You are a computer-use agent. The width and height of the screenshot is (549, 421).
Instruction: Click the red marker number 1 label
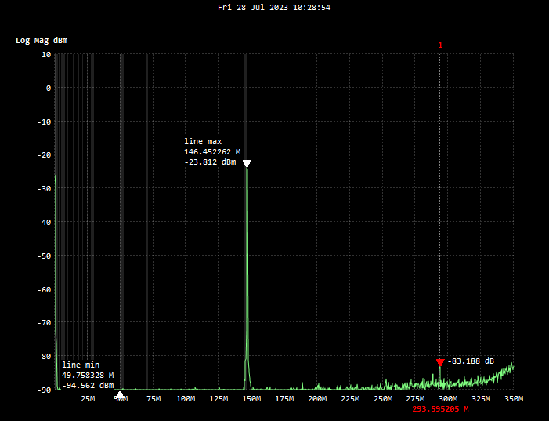[440, 45]
